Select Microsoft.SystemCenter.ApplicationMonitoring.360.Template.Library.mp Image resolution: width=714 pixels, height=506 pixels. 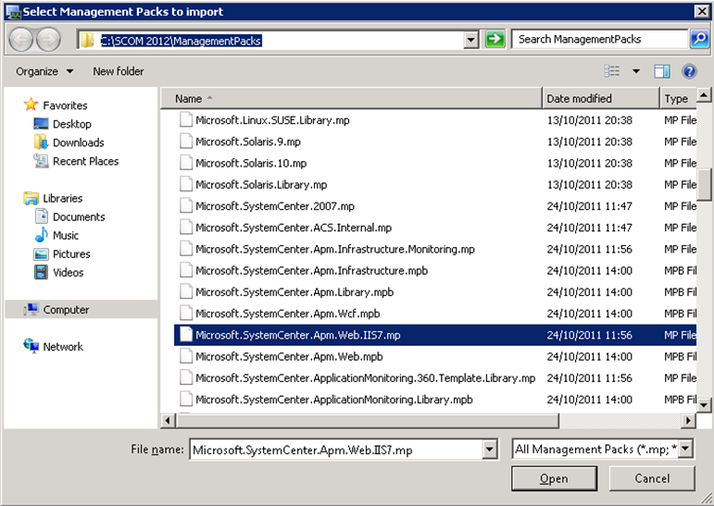365,377
